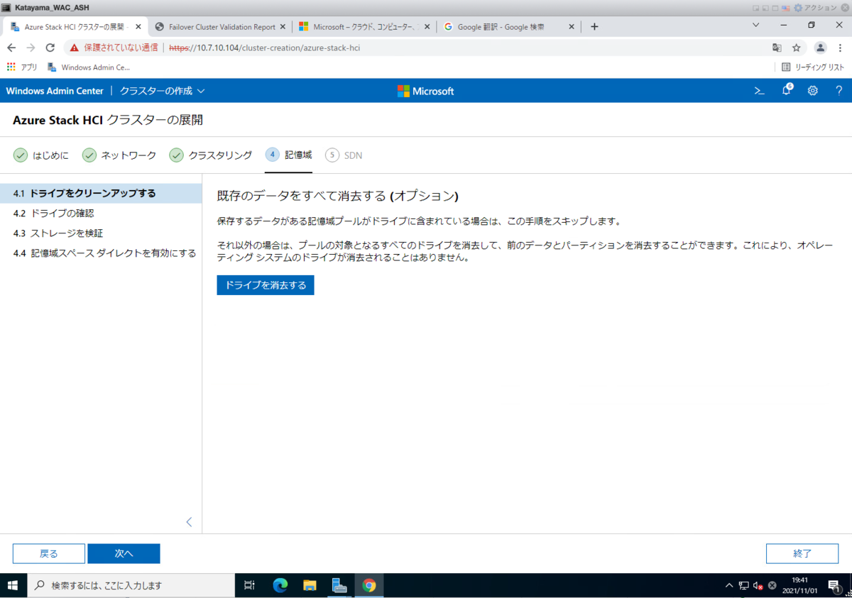Open the クラスターの作成 dropdown

[x=162, y=91]
